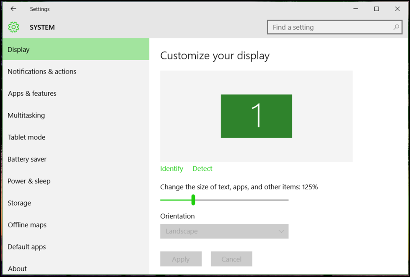
Task: Select Landscape in the orientation combo box
Action: coord(224,231)
